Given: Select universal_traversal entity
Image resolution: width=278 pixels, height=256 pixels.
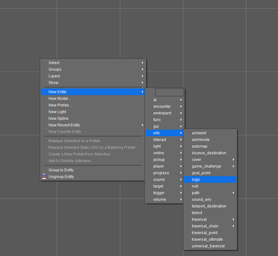Looking at the screenshot, I should (210, 246).
